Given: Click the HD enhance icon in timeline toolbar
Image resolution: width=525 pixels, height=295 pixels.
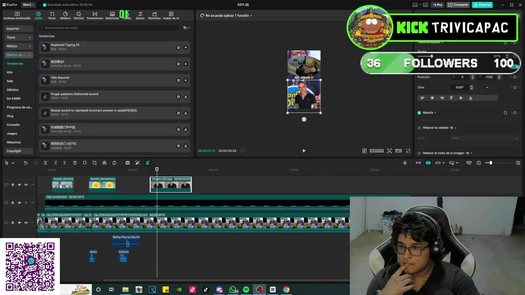Looking at the screenshot, I should point(128,163).
